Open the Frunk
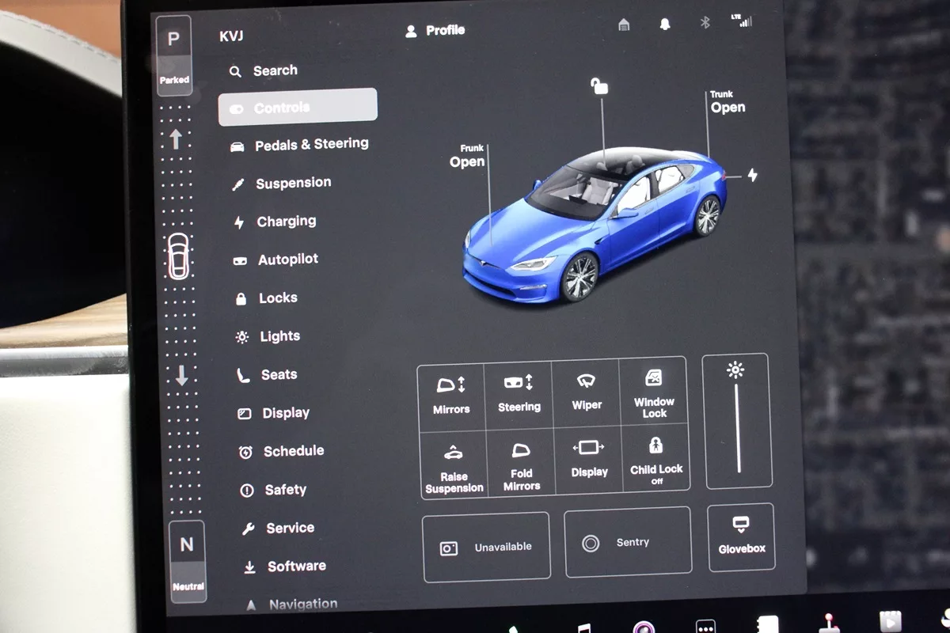Screen dimensions: 950x633 (x=467, y=157)
